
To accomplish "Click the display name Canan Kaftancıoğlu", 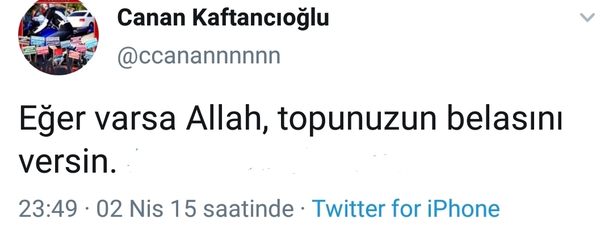I will (x=223, y=18).
